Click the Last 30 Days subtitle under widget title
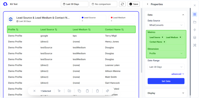This screenshot has height=98, width=199. (24, 21)
